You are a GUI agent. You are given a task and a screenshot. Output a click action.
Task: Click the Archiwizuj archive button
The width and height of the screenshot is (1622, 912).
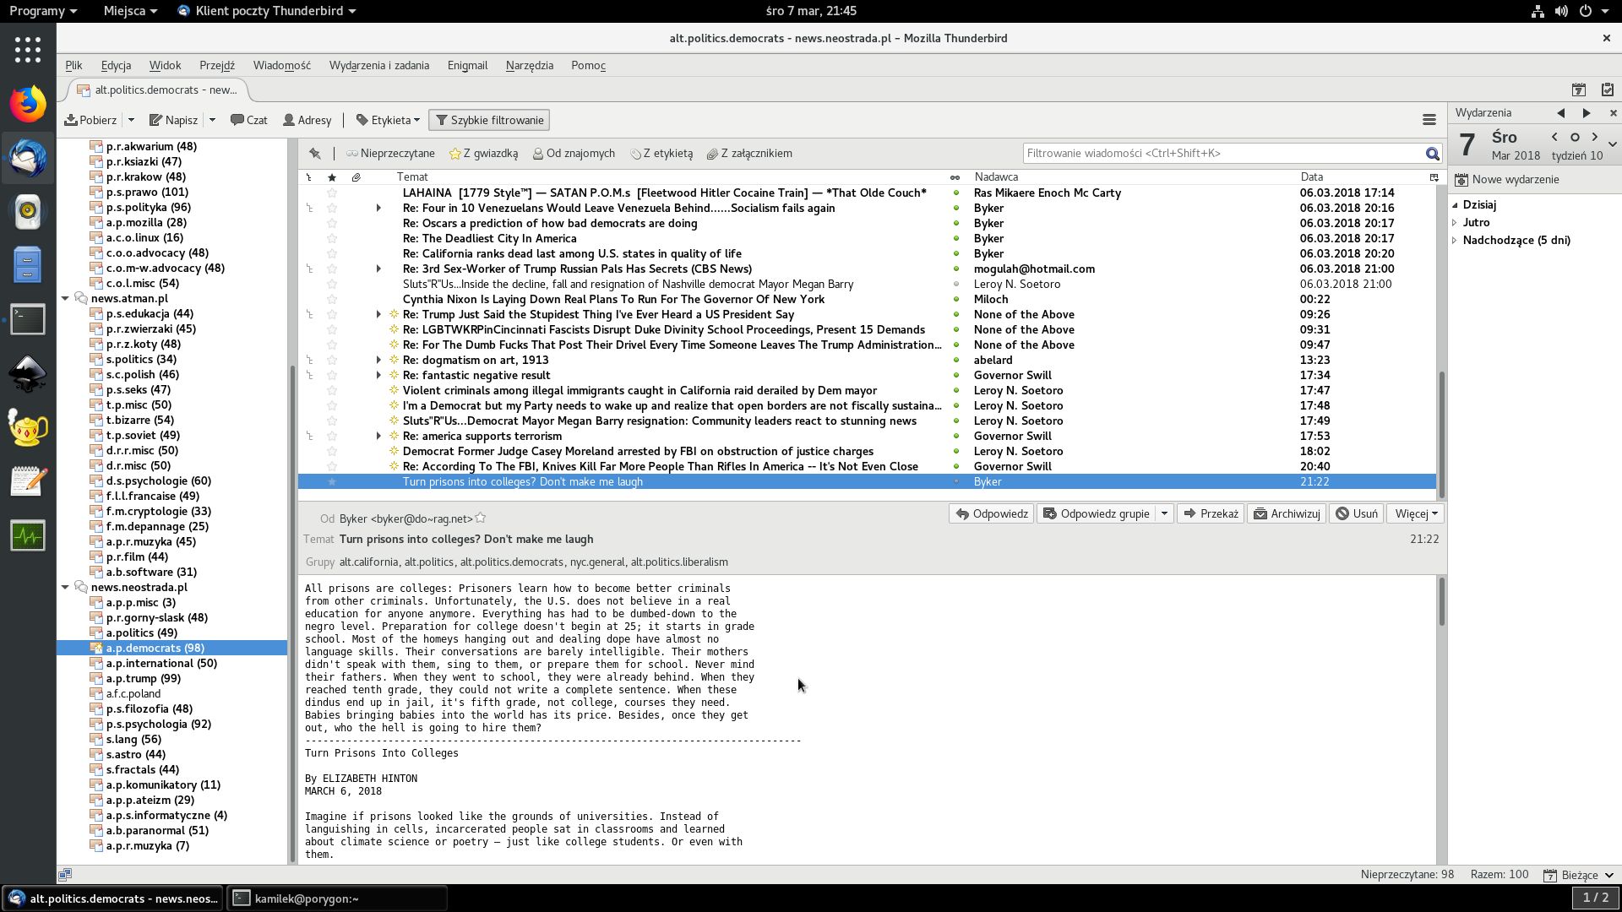pos(1287,513)
